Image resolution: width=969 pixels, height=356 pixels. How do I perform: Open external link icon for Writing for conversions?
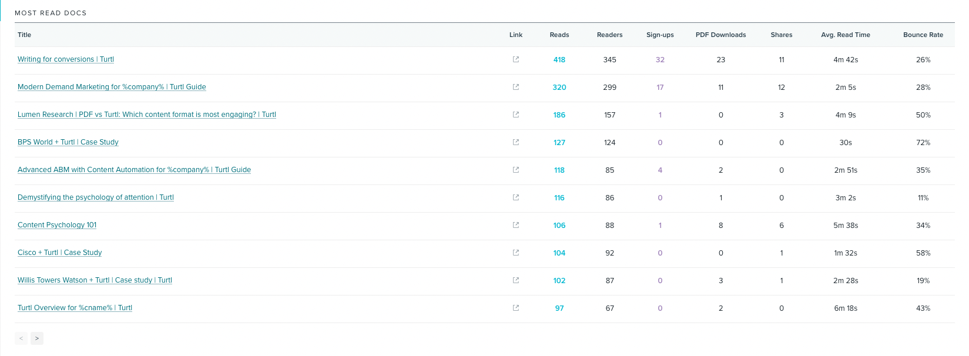516,59
